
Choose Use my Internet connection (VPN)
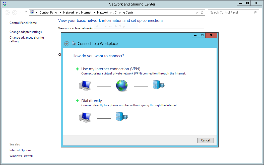pos(111,69)
